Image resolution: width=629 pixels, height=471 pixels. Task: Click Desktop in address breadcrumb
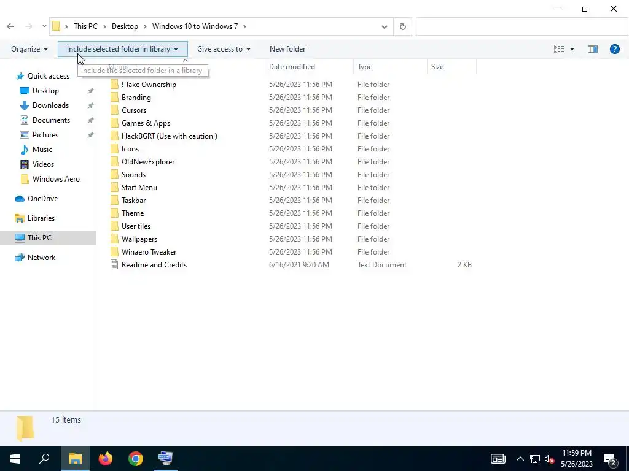click(x=125, y=26)
